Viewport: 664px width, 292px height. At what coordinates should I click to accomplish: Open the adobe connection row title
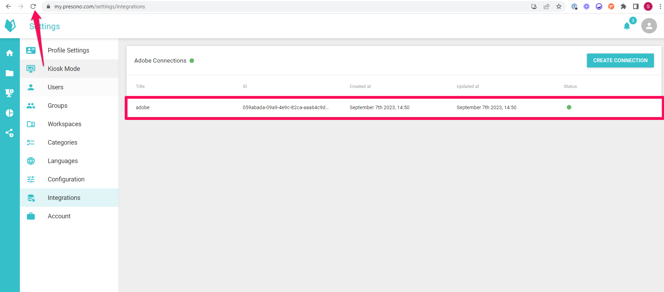(142, 107)
